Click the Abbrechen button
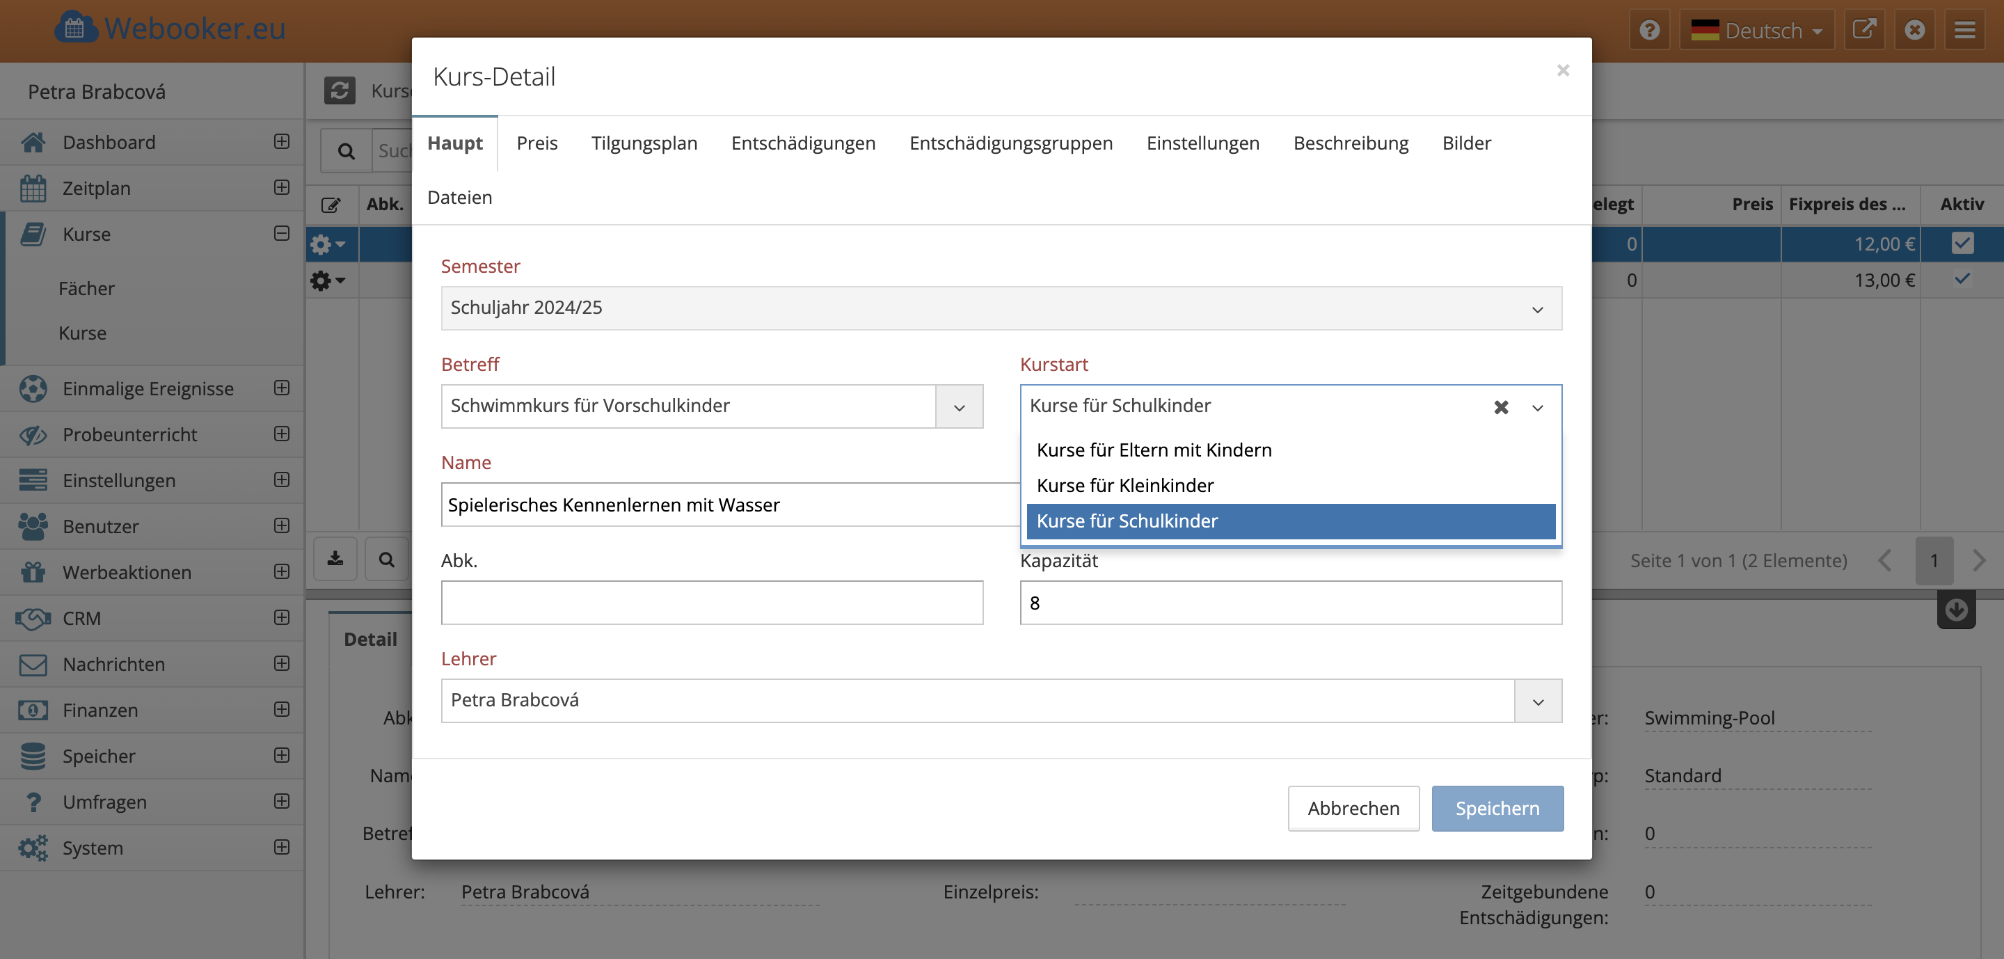Viewport: 2004px width, 959px height. pos(1353,808)
